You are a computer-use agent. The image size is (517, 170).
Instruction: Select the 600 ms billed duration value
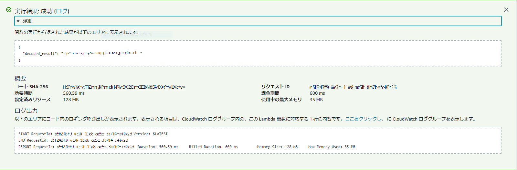click(317, 93)
